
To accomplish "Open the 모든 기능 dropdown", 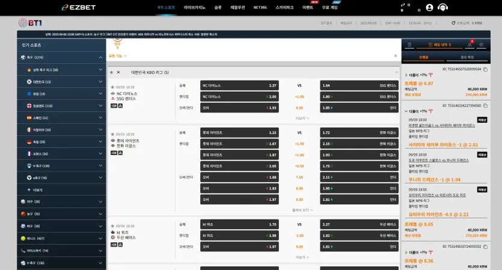I will 117,56.
